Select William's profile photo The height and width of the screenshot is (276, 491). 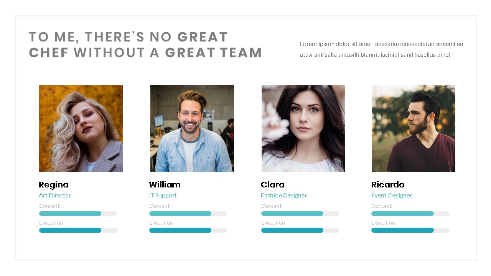click(x=192, y=128)
